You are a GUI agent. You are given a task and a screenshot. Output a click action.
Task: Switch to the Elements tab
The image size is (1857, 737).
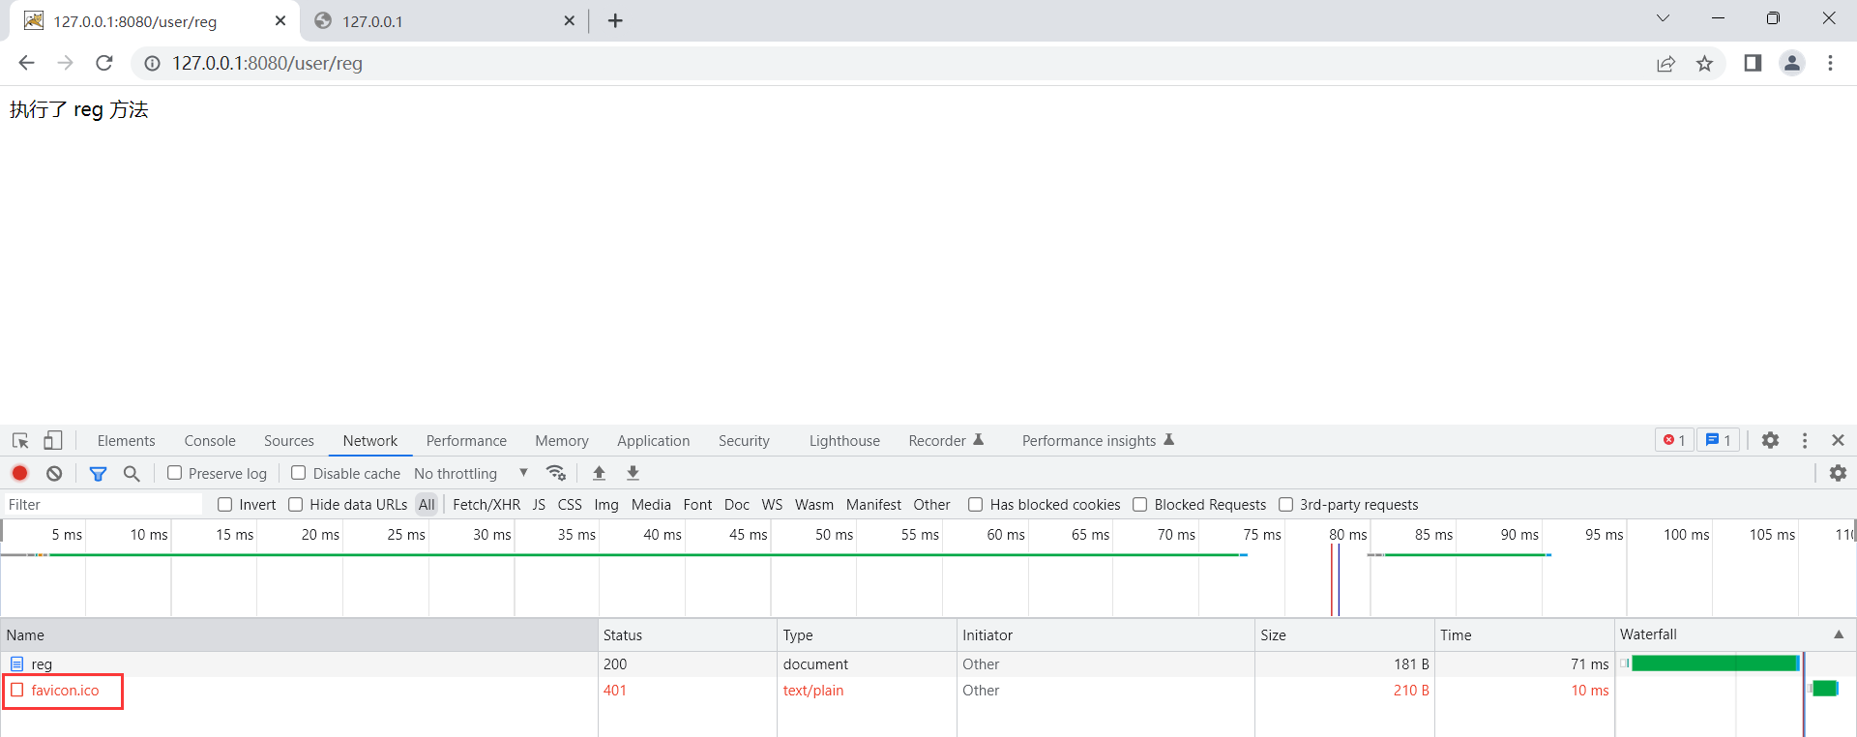pos(126,440)
